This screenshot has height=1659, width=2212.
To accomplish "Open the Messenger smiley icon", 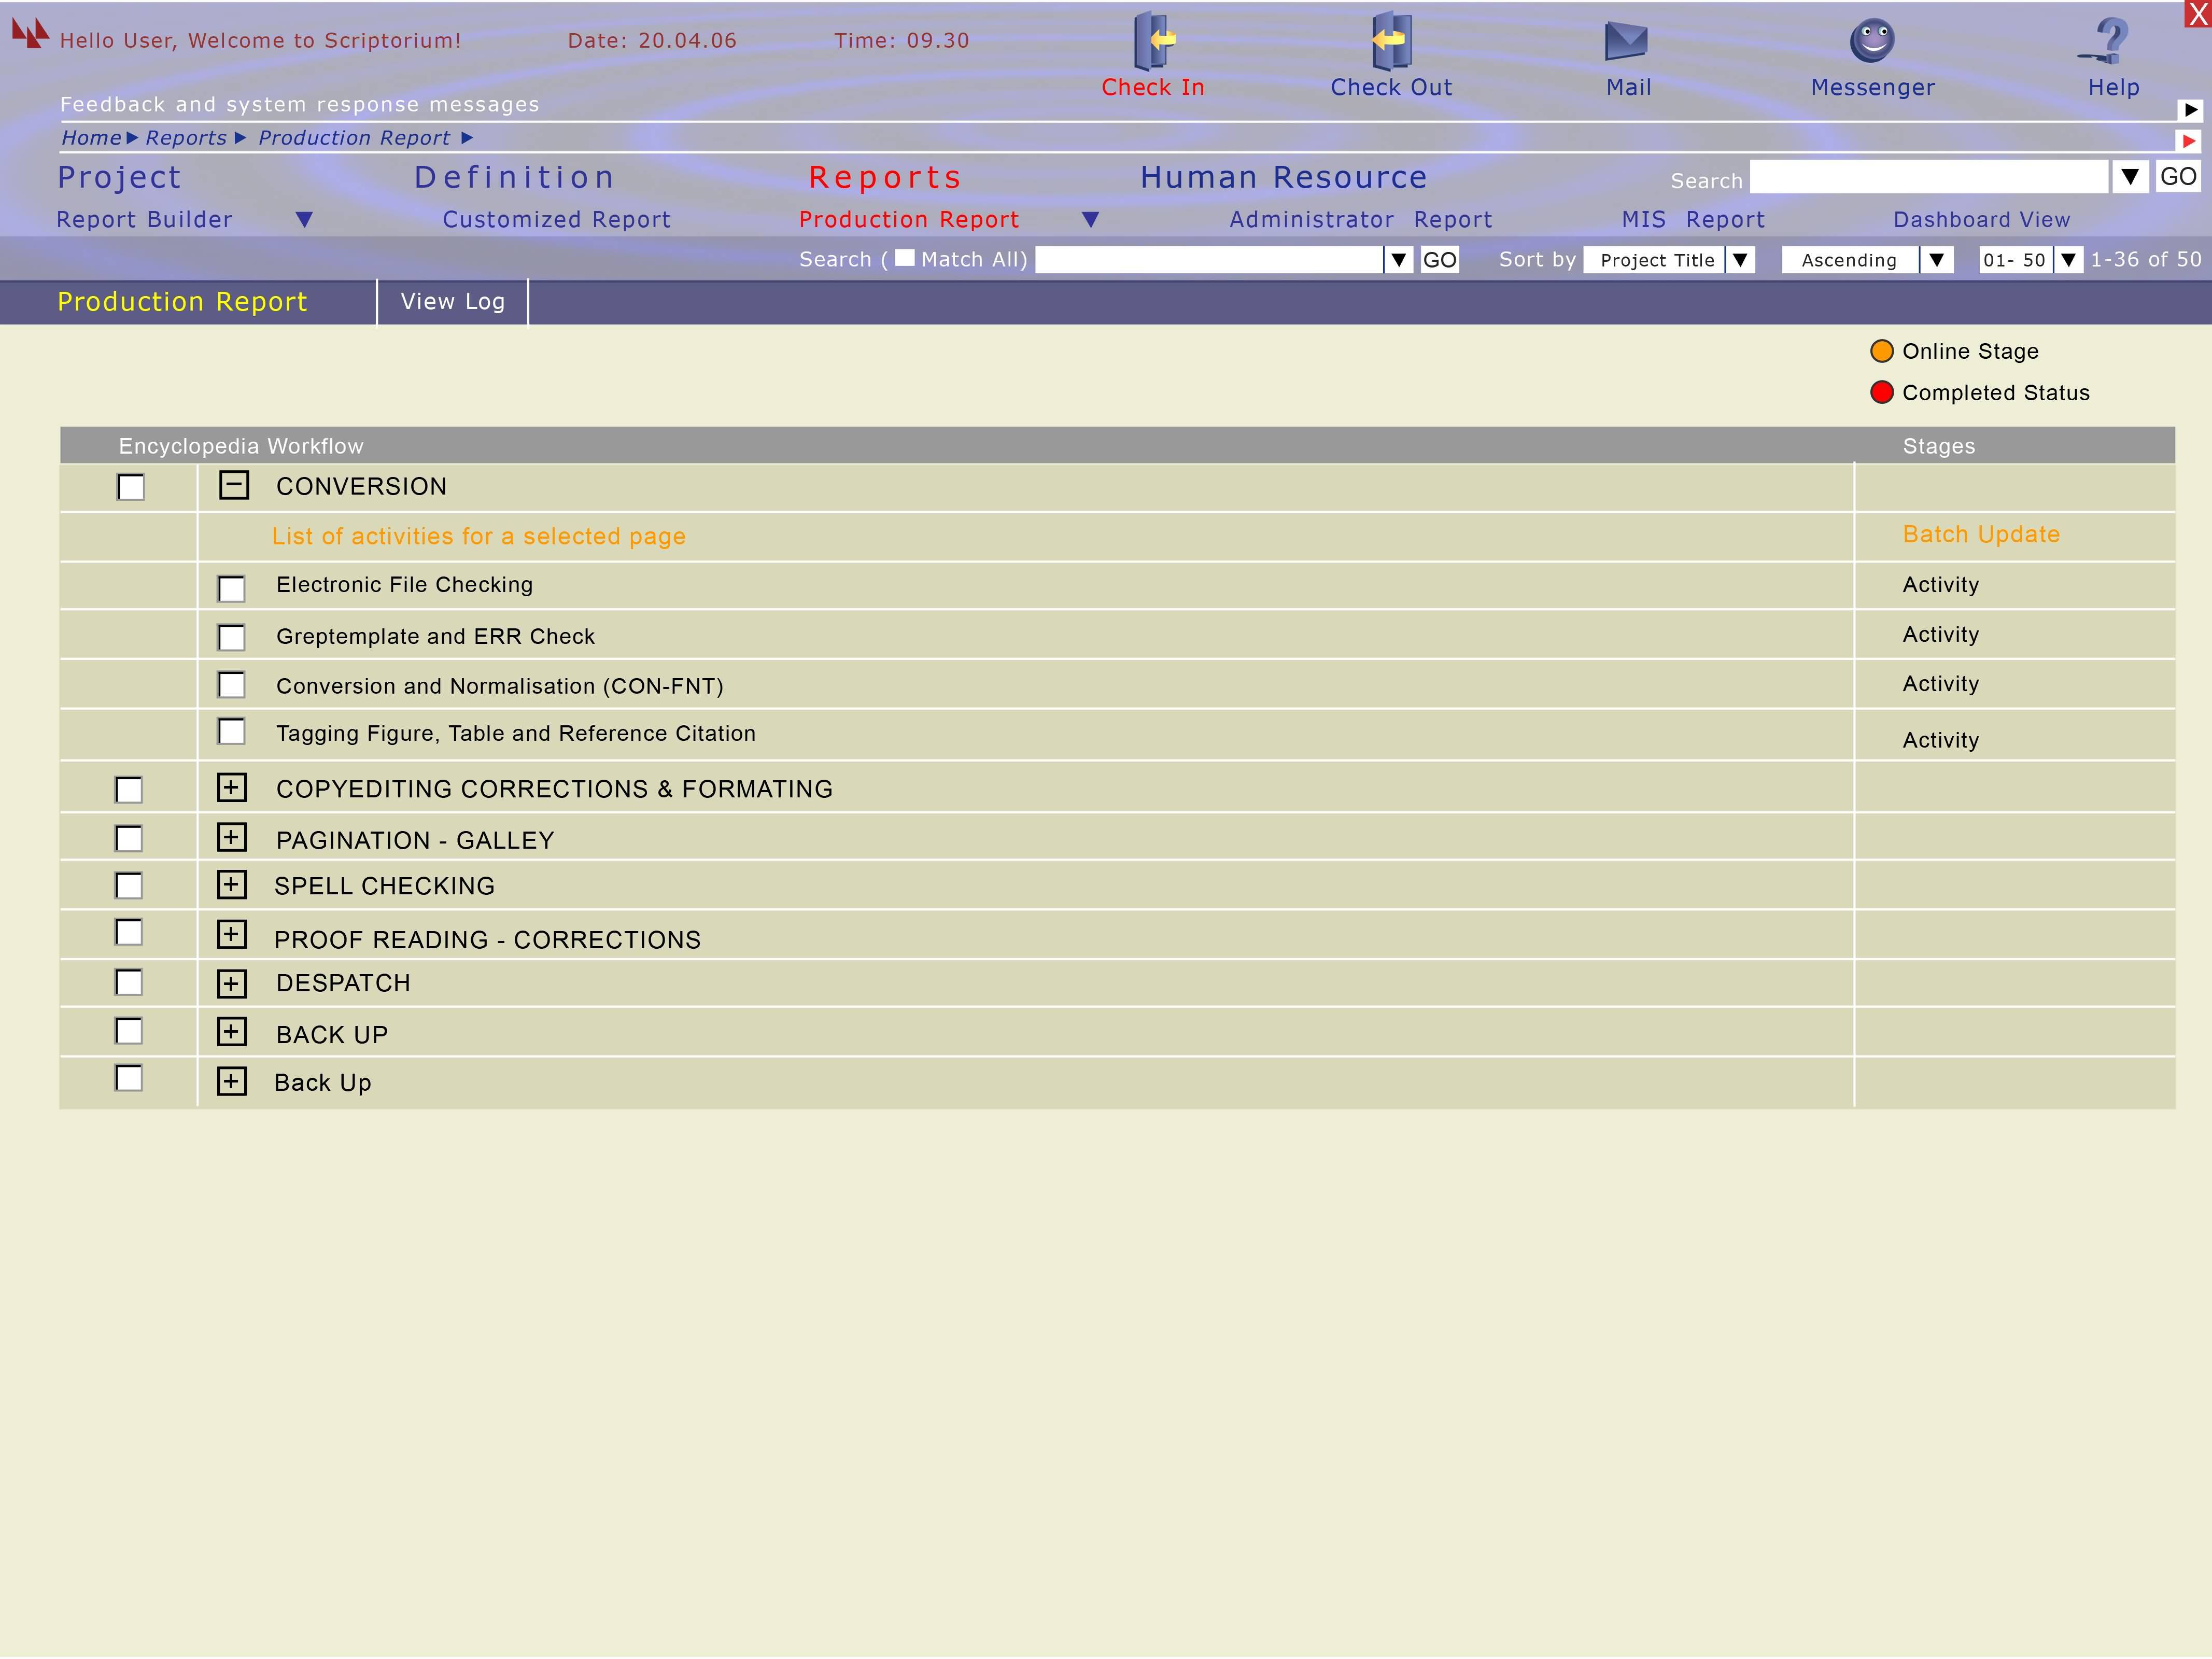I will click(1872, 41).
